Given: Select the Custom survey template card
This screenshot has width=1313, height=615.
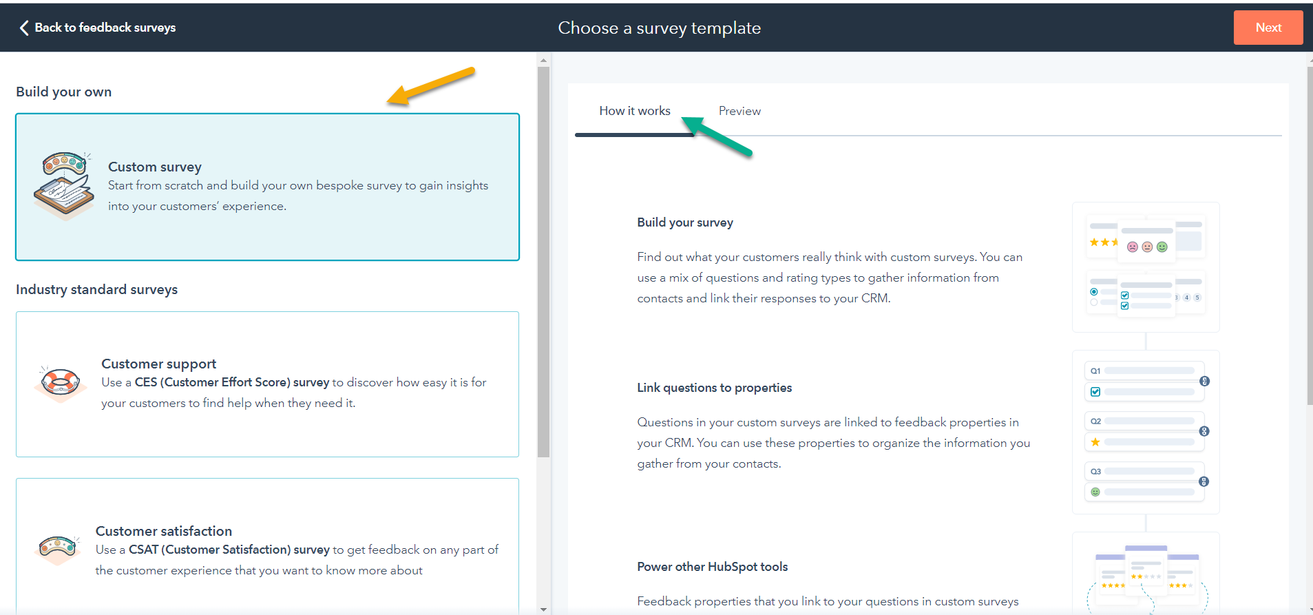Looking at the screenshot, I should coord(267,187).
